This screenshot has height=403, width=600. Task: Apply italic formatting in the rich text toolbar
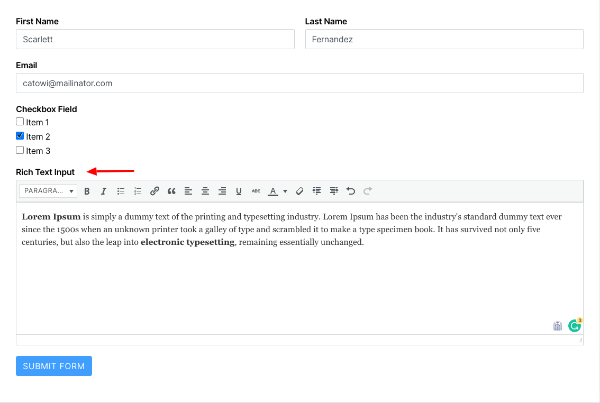pyautogui.click(x=104, y=191)
